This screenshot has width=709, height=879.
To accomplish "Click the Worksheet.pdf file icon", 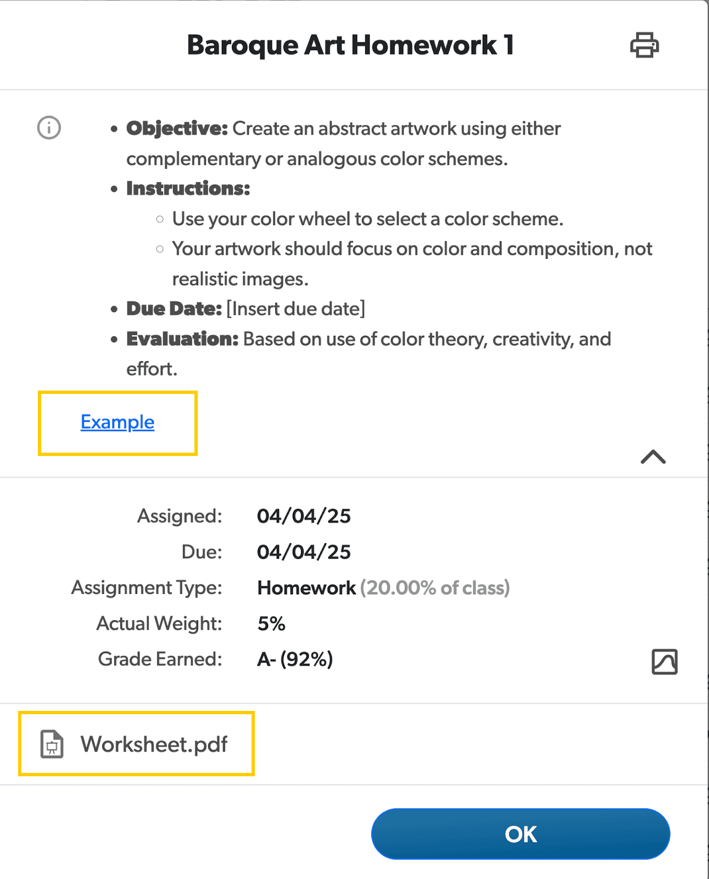I will tap(52, 744).
